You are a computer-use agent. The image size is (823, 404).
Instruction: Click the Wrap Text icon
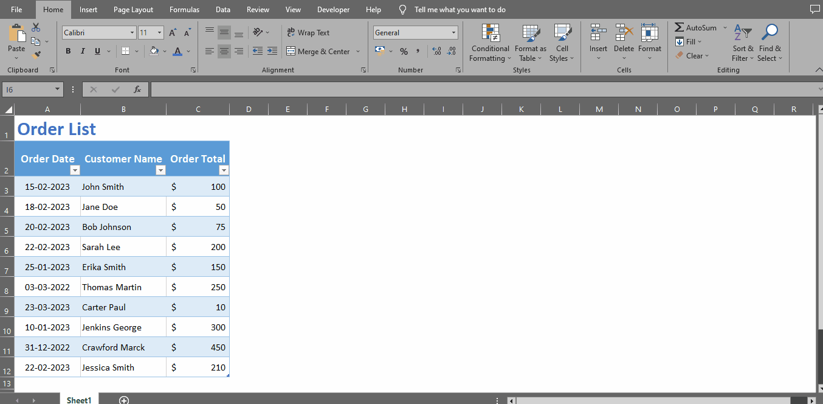pos(292,32)
